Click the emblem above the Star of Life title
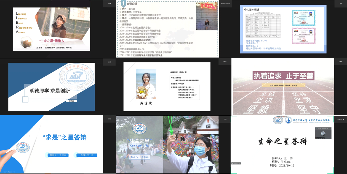This screenshot has height=174, width=347. coord(139,129)
